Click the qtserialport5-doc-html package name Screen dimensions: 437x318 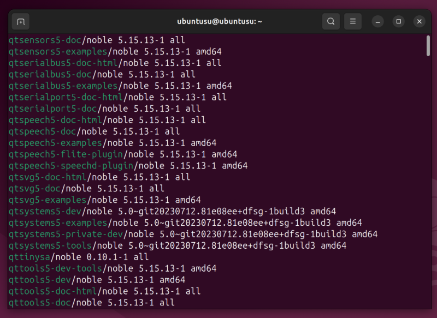65,97
